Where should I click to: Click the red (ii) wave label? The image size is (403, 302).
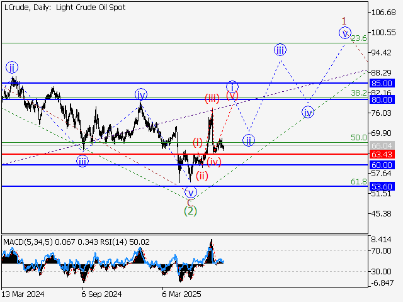[x=202, y=176]
